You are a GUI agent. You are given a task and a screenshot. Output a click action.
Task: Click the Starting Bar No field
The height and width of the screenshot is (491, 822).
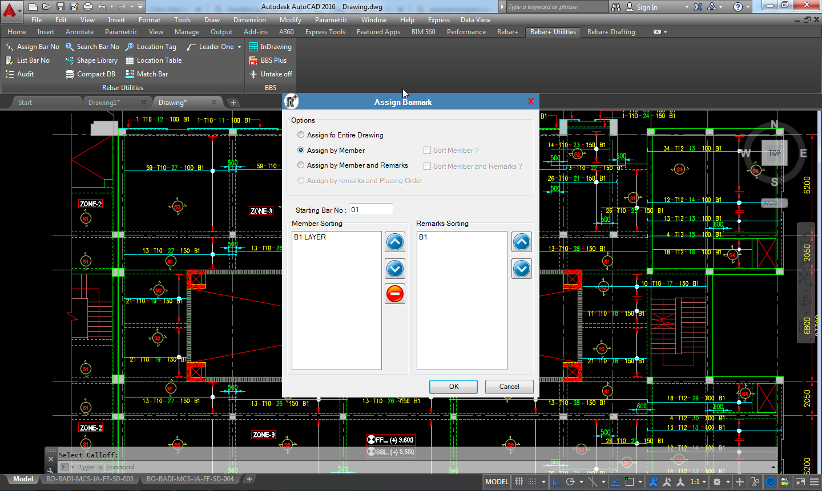click(371, 210)
